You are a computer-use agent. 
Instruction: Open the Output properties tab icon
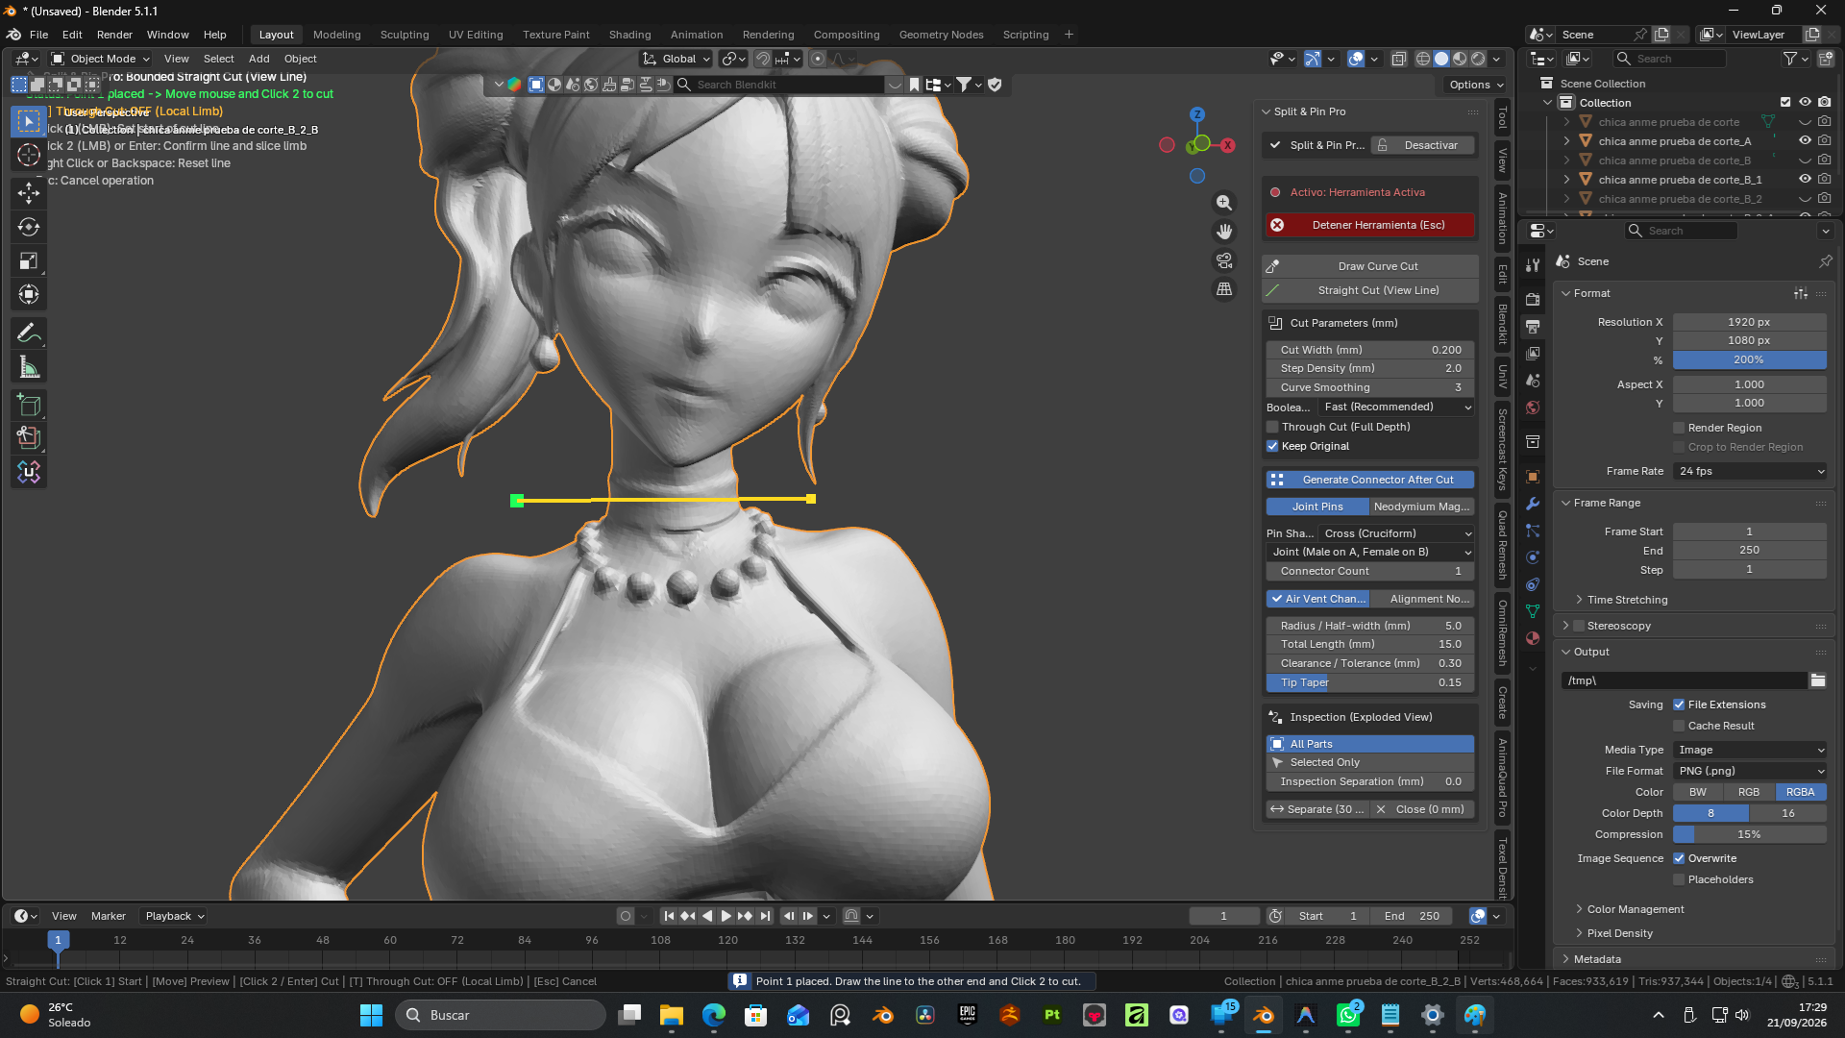click(x=1533, y=327)
